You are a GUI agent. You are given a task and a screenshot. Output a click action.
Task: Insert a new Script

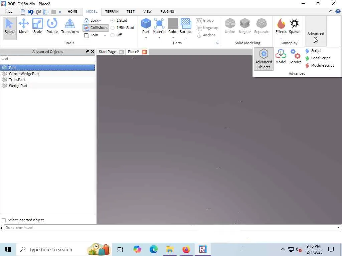313,51
